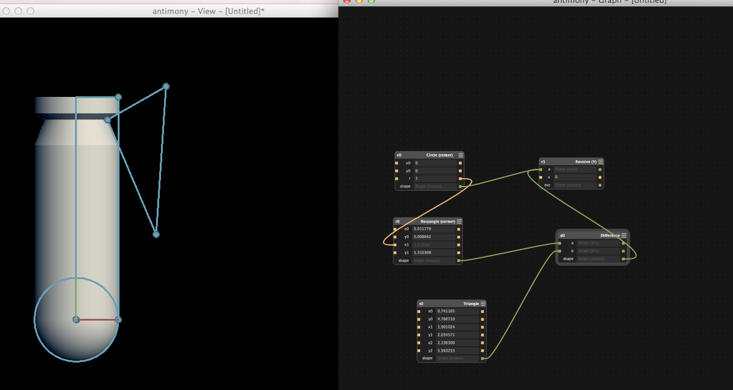Image resolution: width=733 pixels, height=390 pixels.
Task: Open the Circle (center) node menu icon
Action: pos(461,155)
